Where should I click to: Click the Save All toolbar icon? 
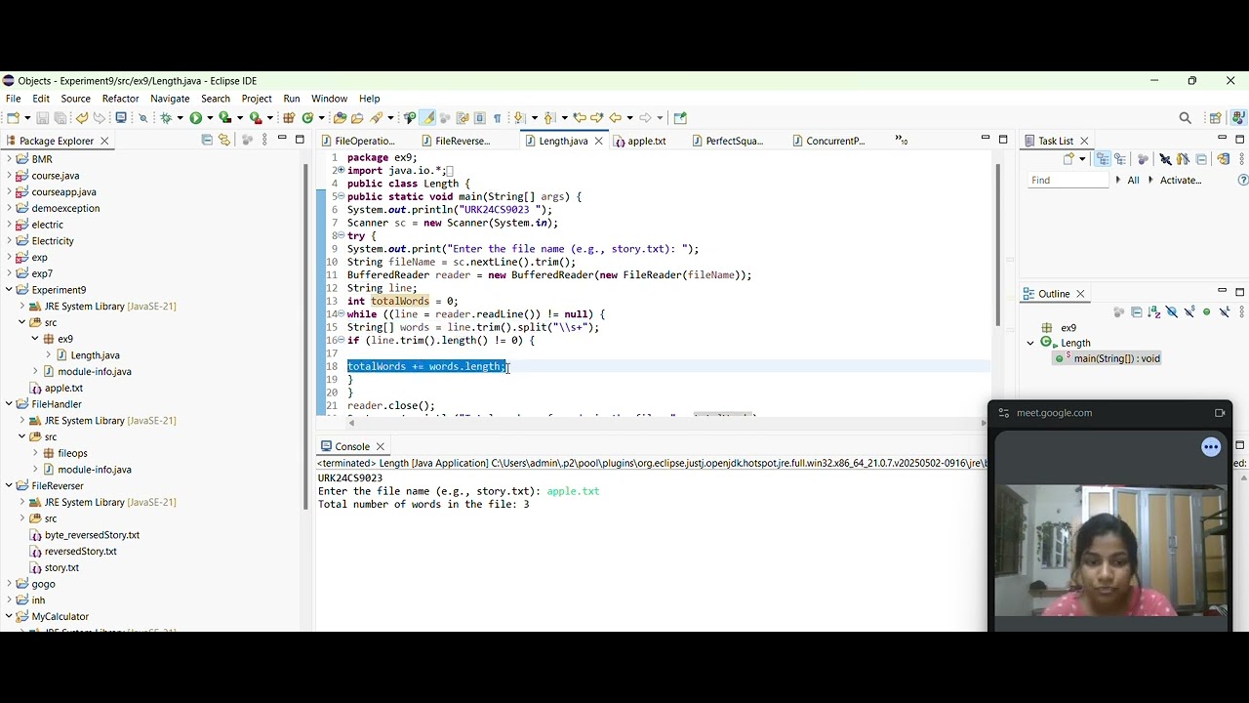point(61,118)
